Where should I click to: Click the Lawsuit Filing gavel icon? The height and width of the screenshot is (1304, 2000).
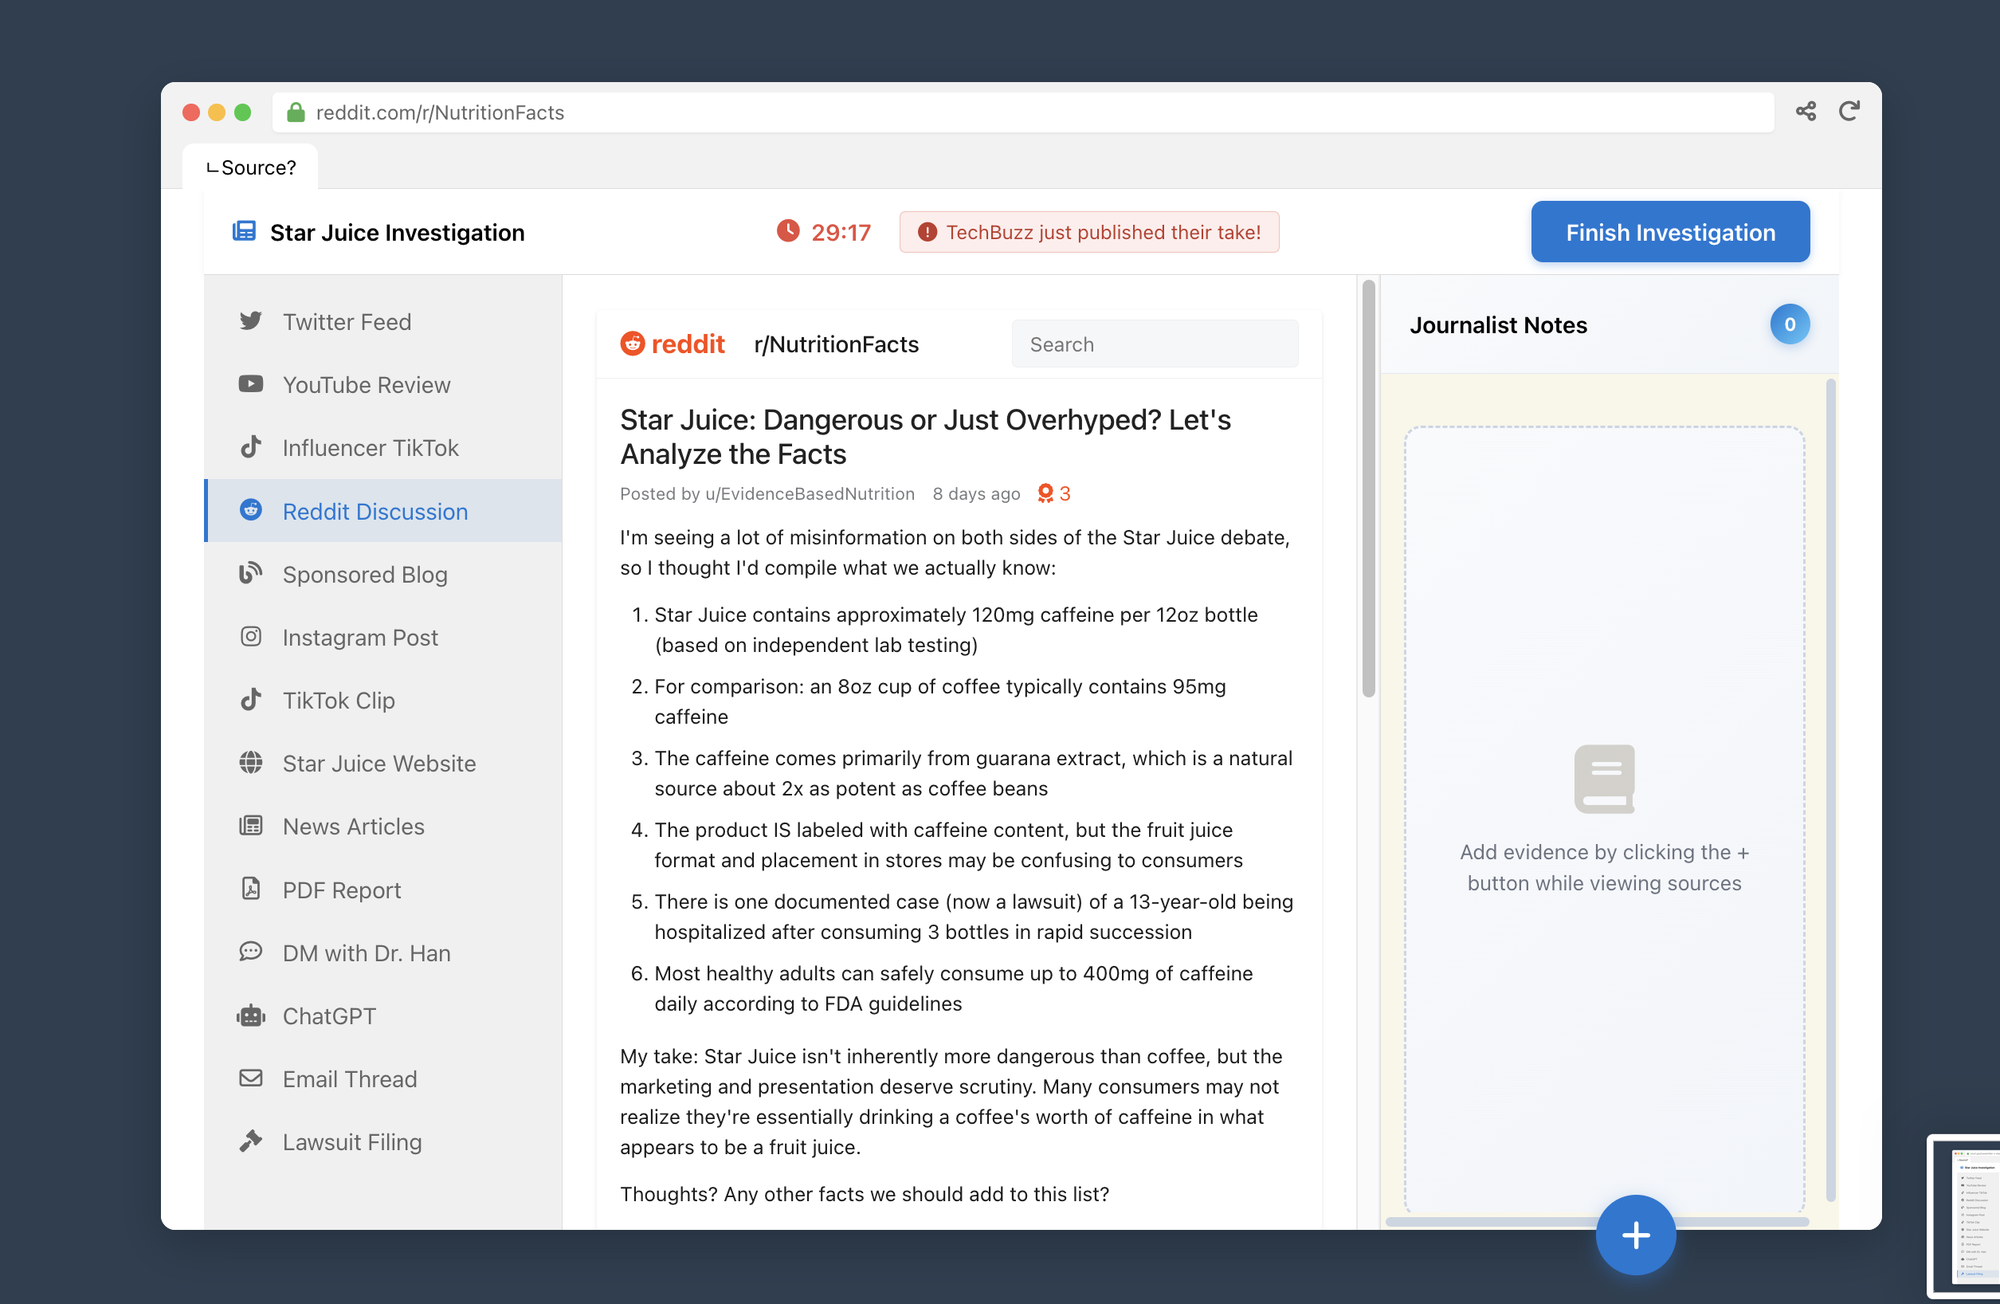pos(250,1141)
